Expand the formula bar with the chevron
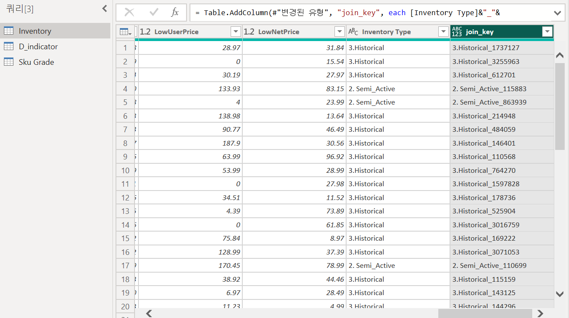 pos(558,13)
